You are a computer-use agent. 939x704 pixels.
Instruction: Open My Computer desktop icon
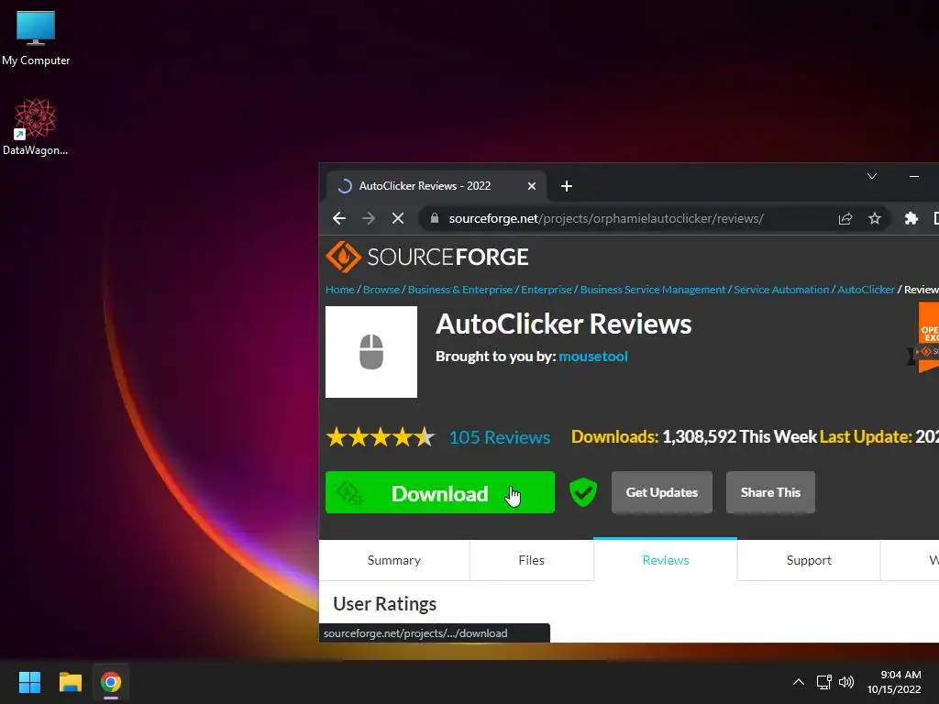[36, 38]
